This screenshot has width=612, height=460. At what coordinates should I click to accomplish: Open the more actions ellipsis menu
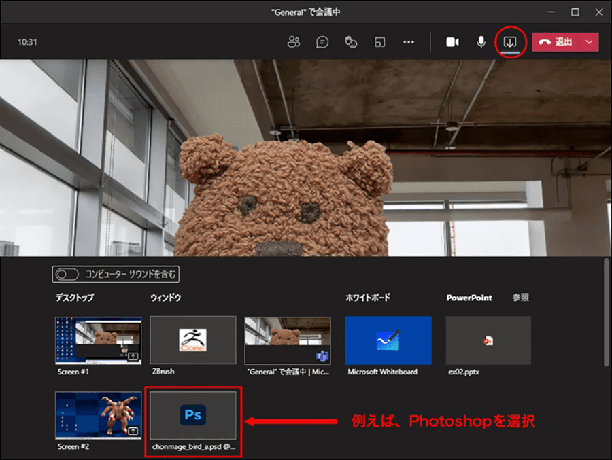(x=409, y=42)
